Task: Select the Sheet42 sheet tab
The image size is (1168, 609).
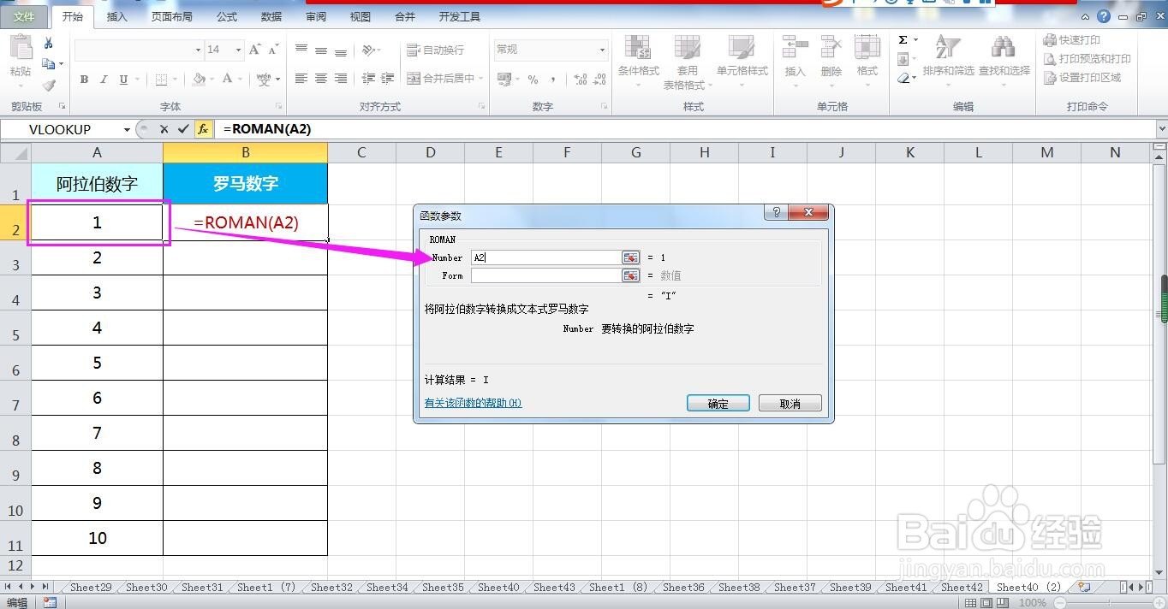Action: 962,587
